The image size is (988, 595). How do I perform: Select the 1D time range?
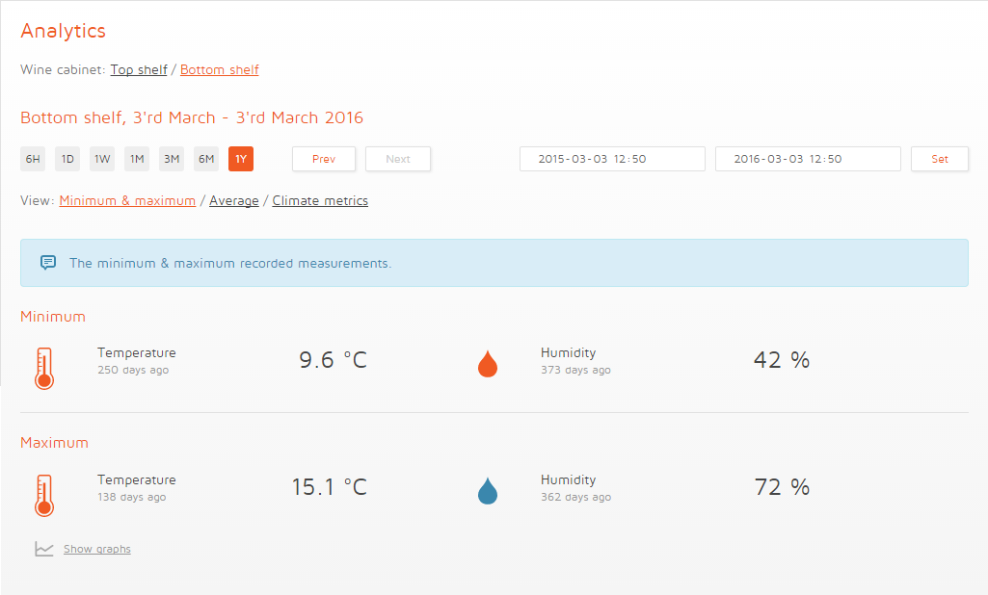[67, 159]
